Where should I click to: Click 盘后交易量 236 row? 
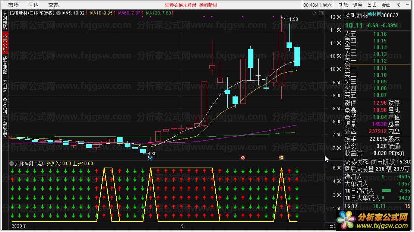click(377, 169)
